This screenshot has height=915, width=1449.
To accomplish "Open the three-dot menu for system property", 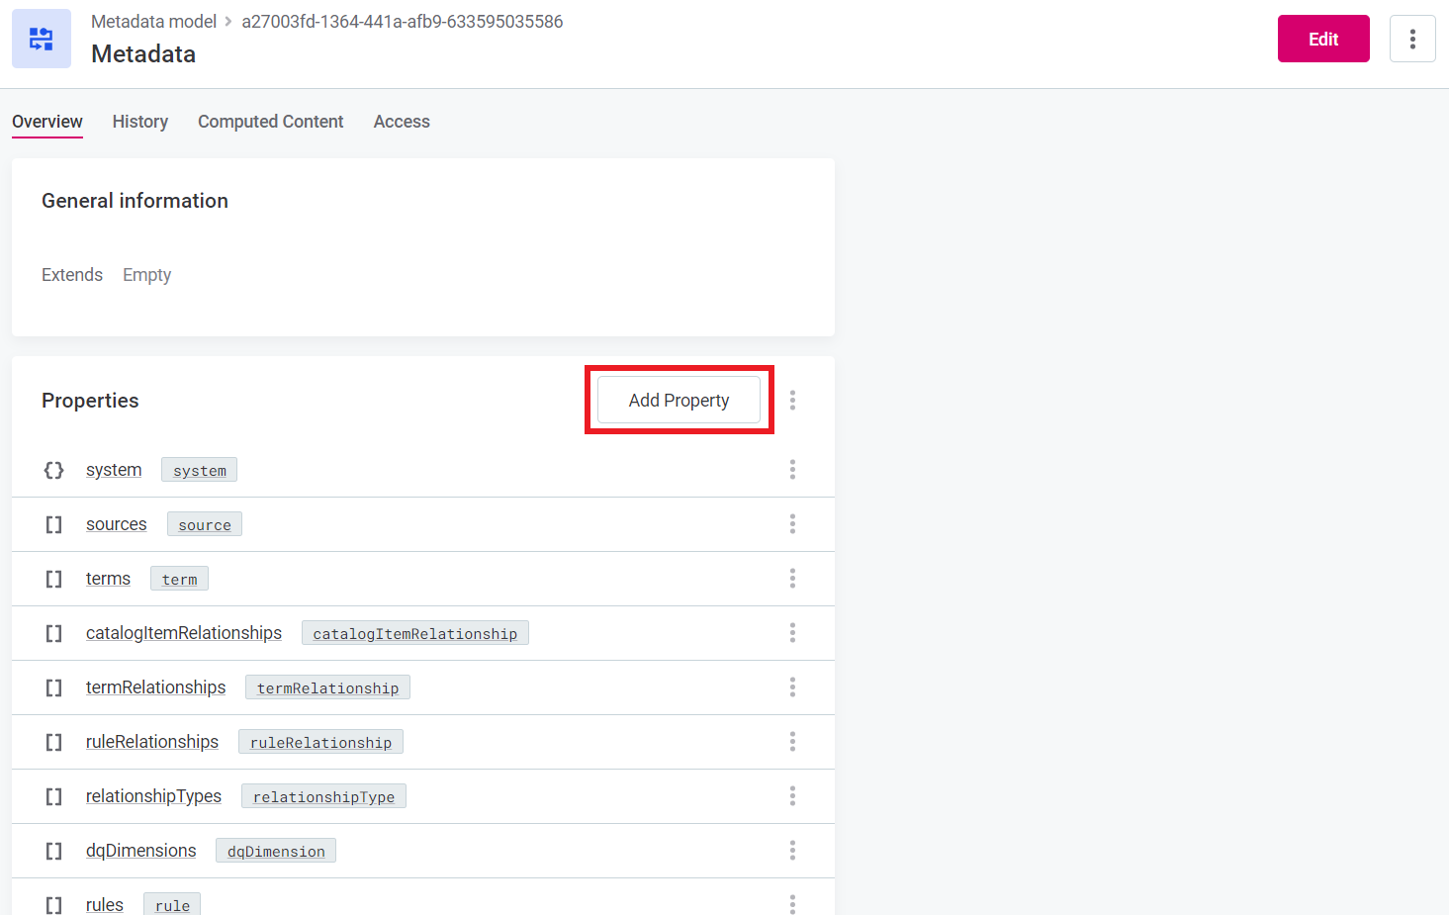I will point(792,470).
